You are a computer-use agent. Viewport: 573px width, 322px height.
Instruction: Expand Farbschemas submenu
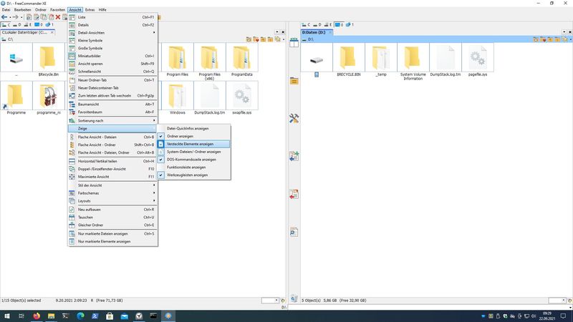[x=112, y=193]
